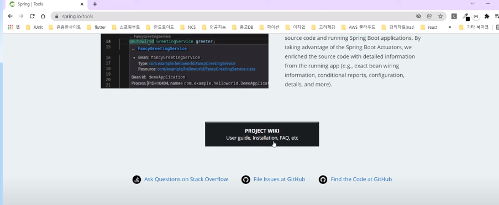
Task: Click the Stack Overflow round icon
Action: [x=136, y=180]
